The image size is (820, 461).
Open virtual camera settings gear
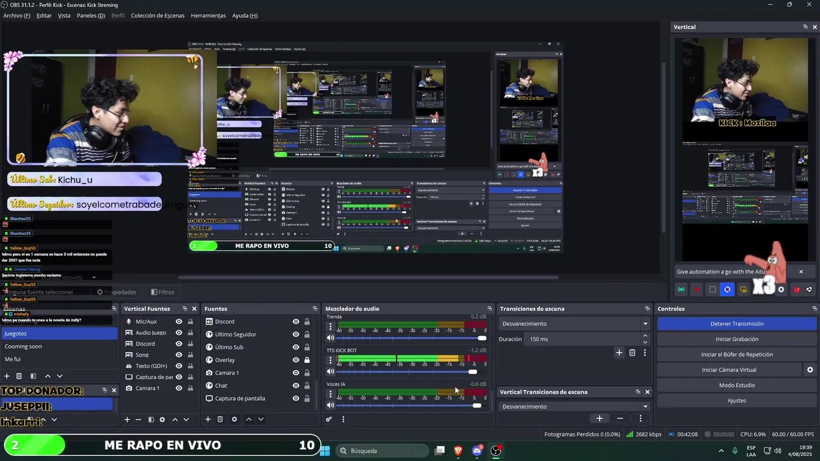810,369
